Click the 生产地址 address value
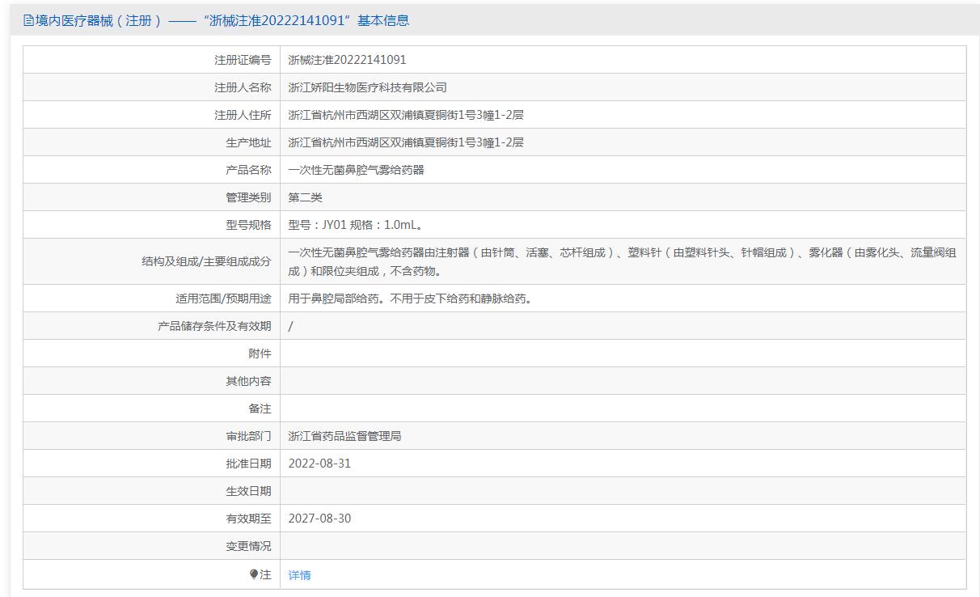 click(x=406, y=142)
